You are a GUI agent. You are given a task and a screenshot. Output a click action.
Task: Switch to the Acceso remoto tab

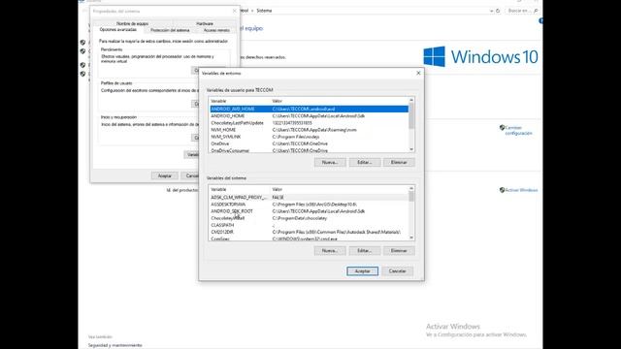coord(216,30)
